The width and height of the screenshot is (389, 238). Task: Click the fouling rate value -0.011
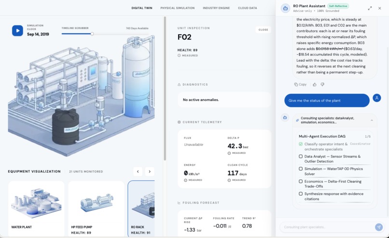tap(222, 226)
